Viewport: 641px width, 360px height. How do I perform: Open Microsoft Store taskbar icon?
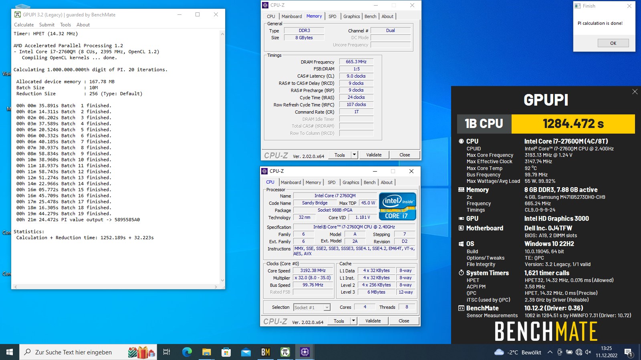pos(226,352)
